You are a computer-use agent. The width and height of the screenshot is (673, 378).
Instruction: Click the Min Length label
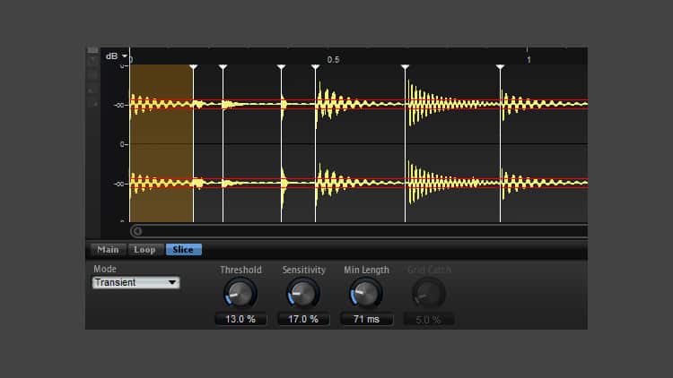click(366, 270)
